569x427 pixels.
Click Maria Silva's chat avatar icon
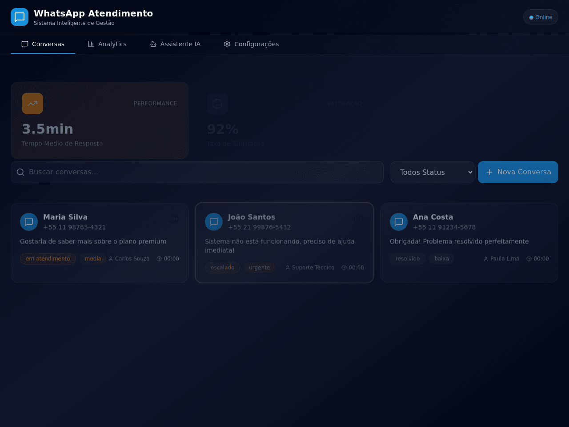[29, 222]
